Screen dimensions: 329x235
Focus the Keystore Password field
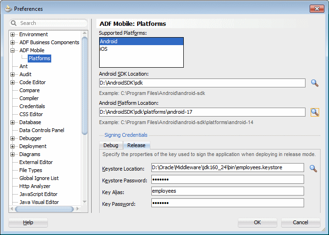[227, 180]
